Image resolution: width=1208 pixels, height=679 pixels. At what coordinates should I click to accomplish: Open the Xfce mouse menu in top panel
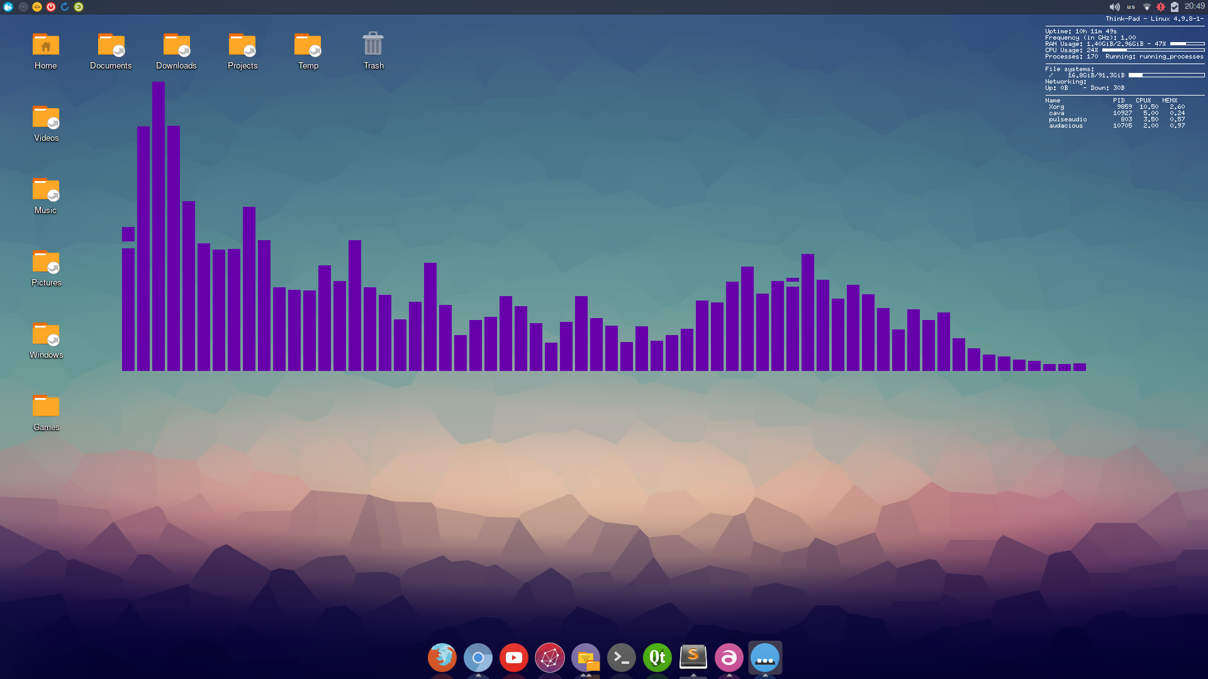point(8,7)
